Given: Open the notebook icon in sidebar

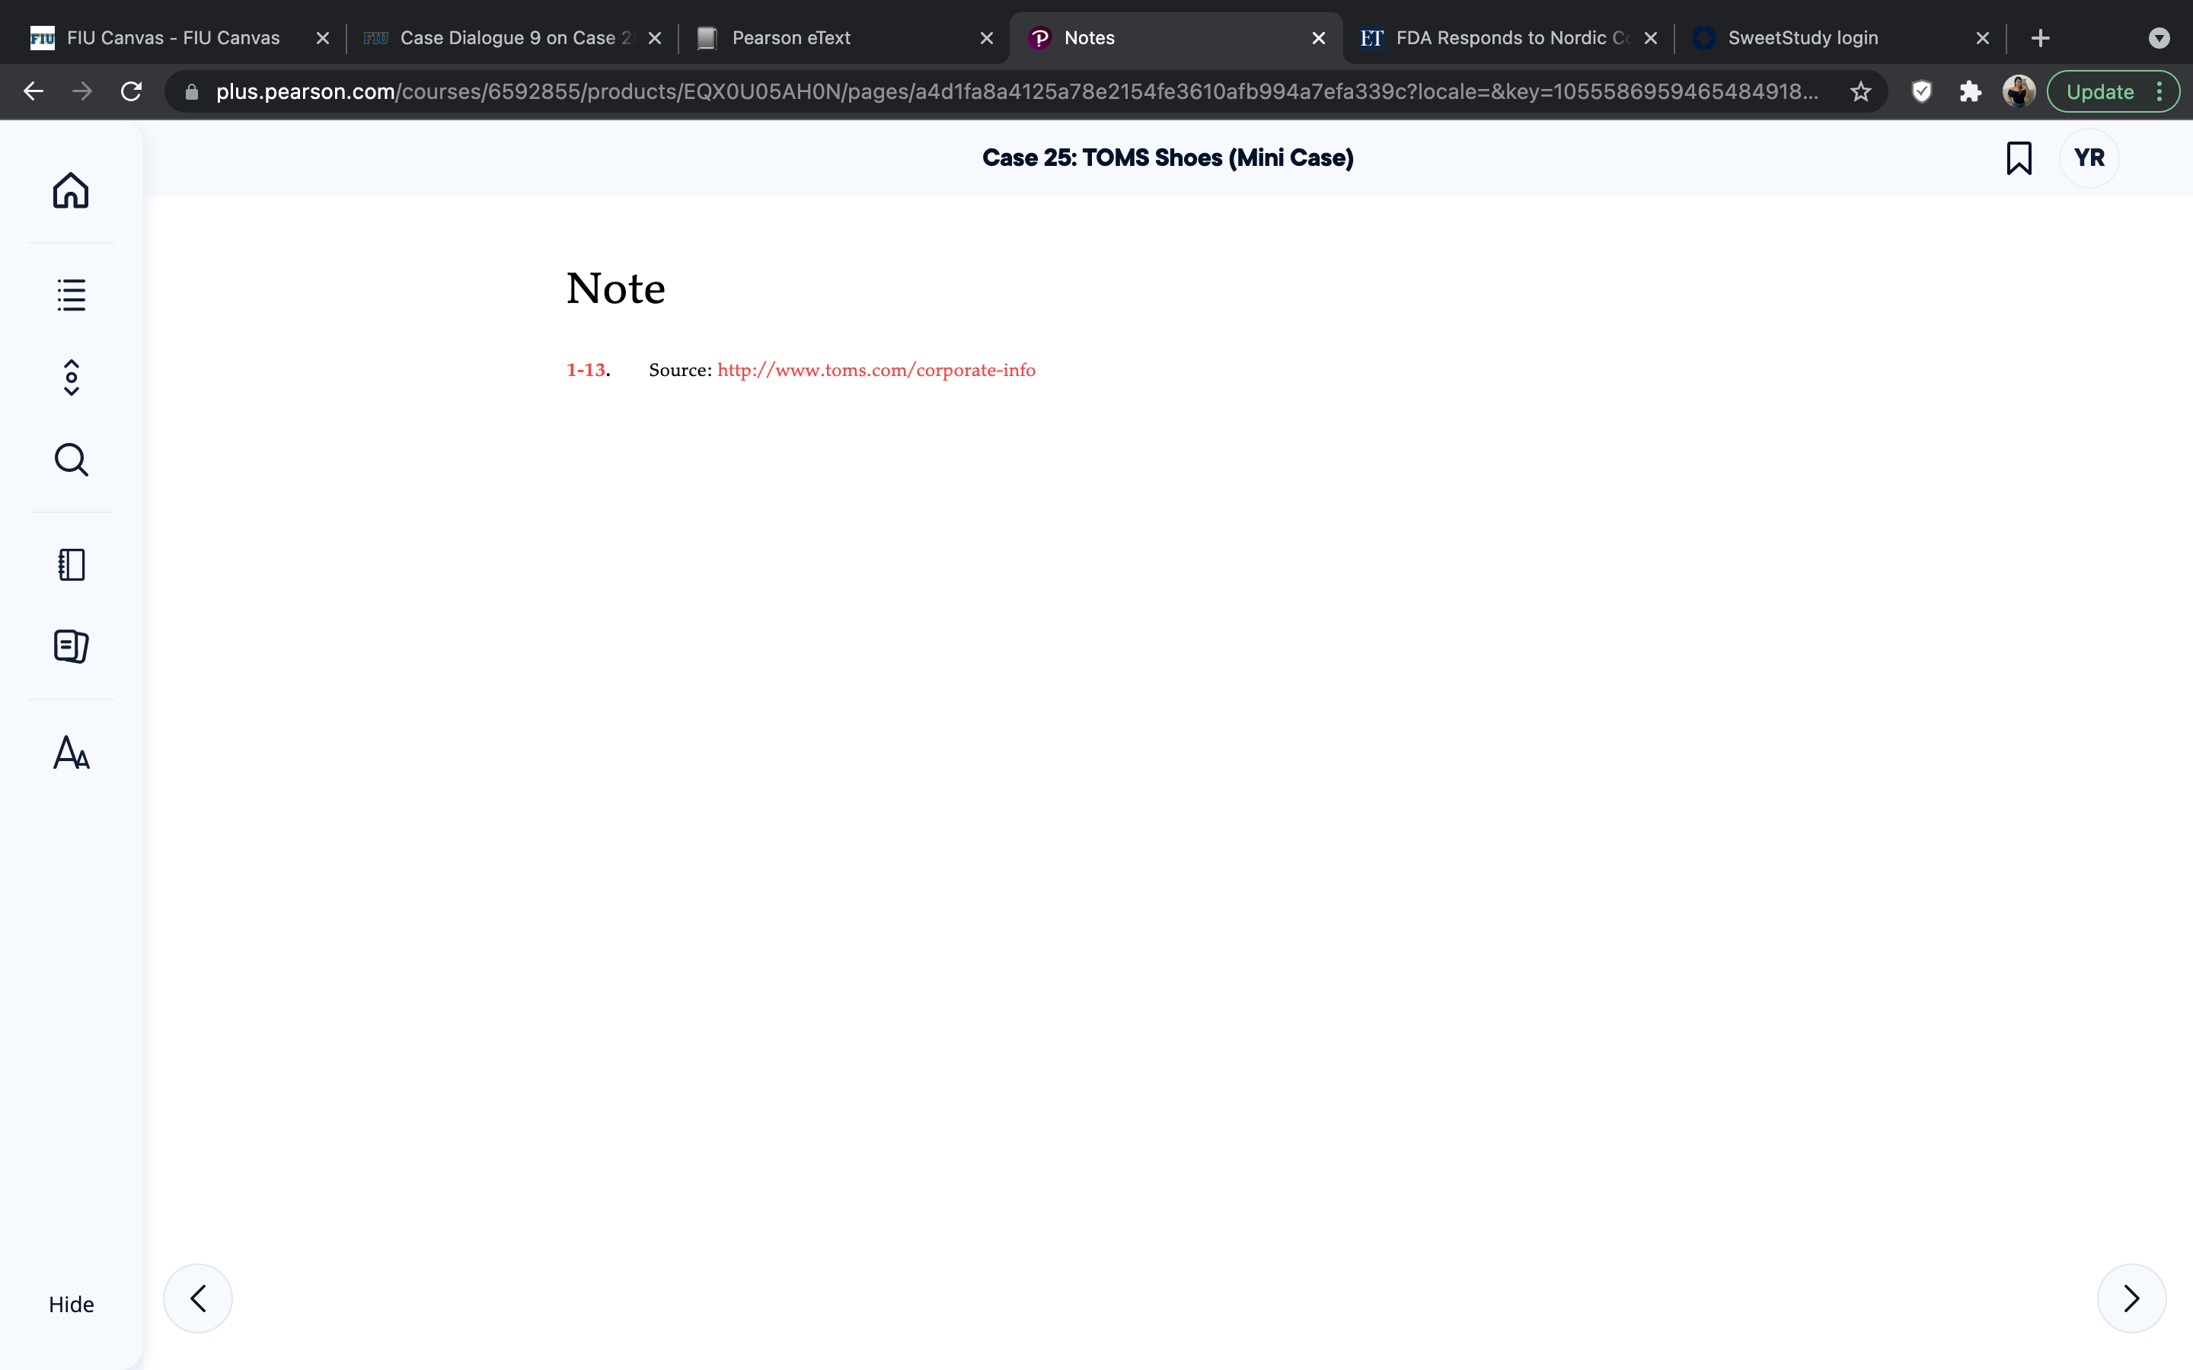Looking at the screenshot, I should pyautogui.click(x=71, y=565).
